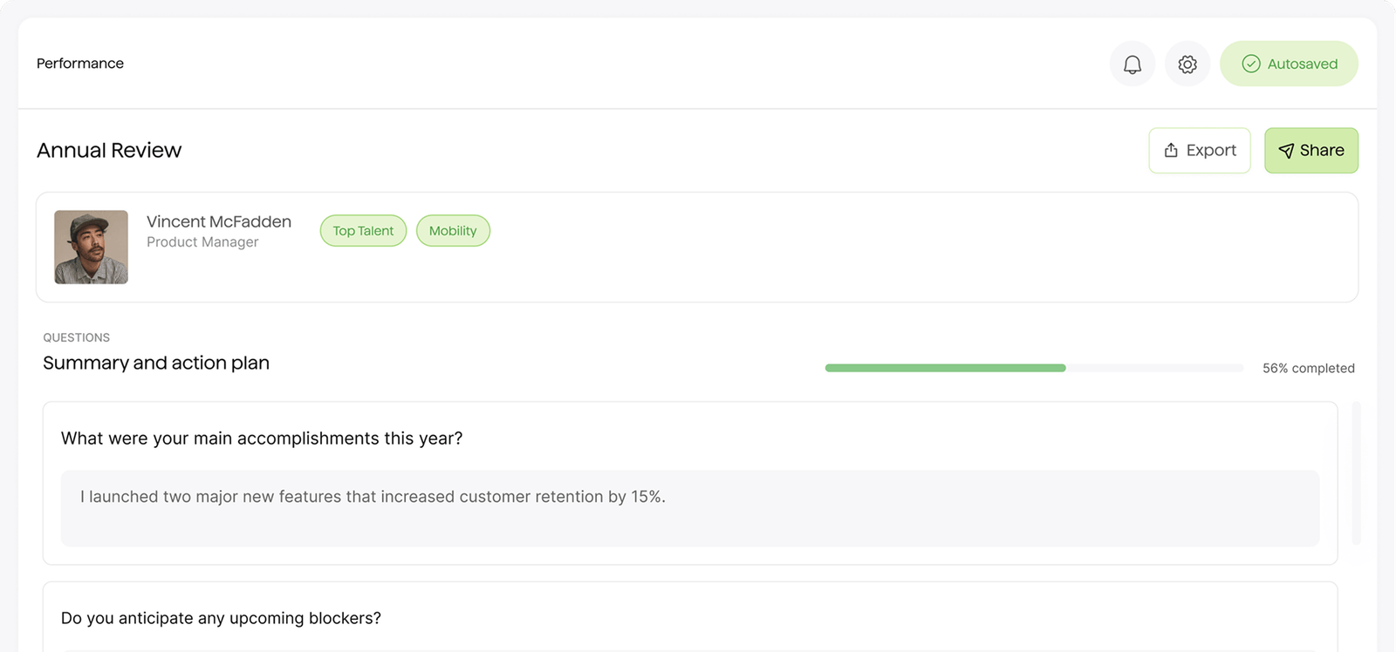
Task: Click the Export button
Action: pos(1199,150)
